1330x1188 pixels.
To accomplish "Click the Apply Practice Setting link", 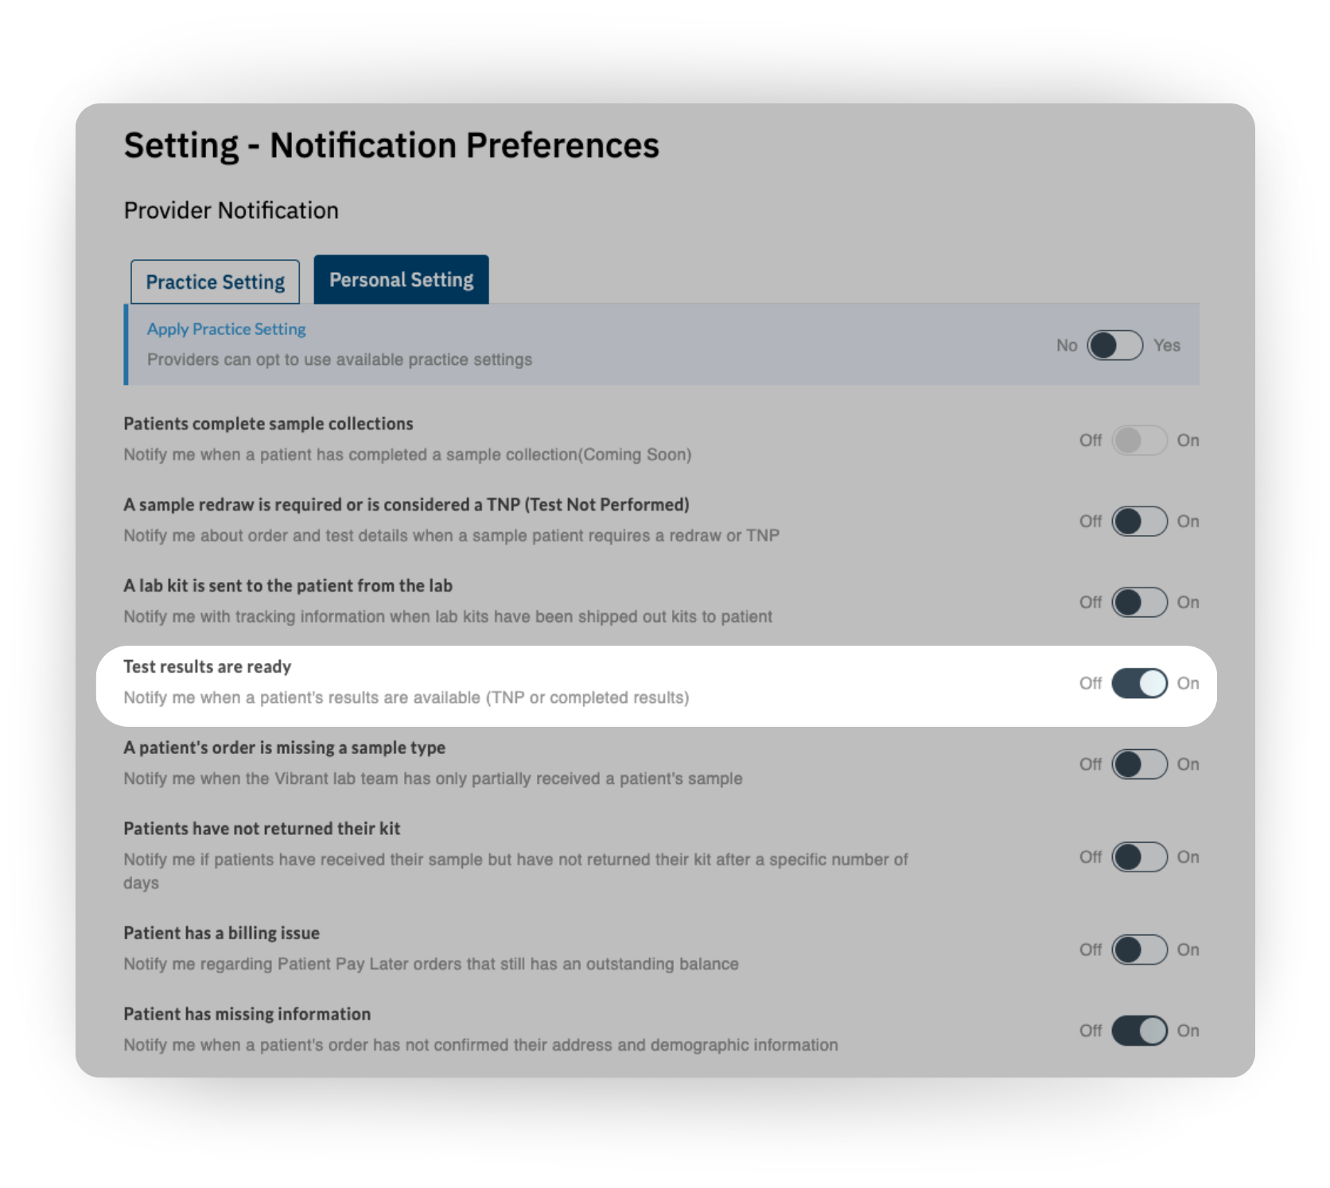I will 226,329.
